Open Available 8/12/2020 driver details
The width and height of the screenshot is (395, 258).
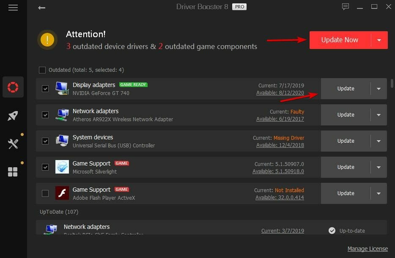coord(280,93)
